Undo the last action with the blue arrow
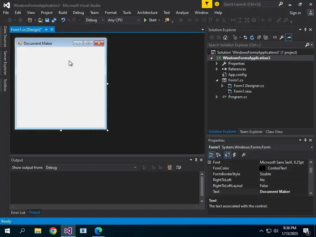316x237 pixels. [63, 20]
